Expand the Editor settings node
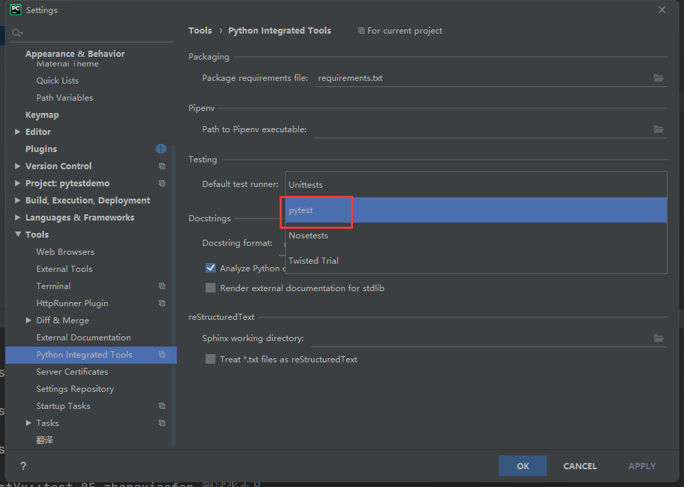This screenshot has width=684, height=487. [17, 132]
